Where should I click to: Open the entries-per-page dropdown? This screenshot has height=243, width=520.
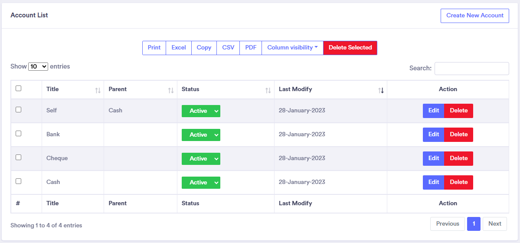tap(39, 67)
